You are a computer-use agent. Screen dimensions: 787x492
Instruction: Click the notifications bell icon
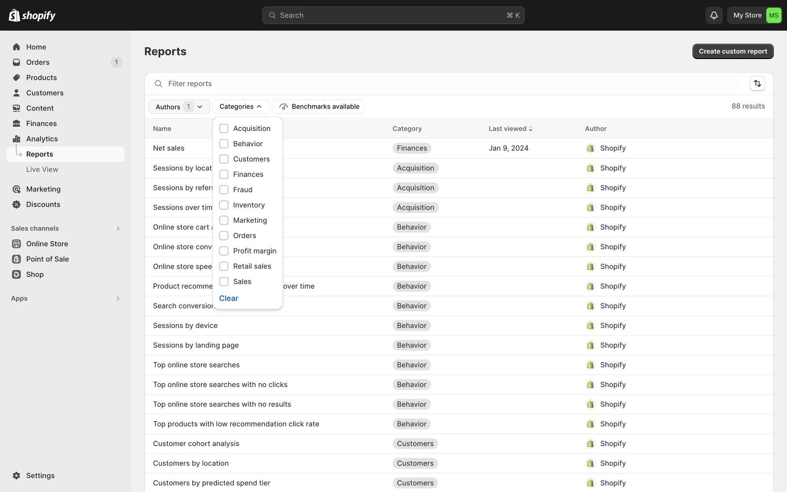point(714,15)
